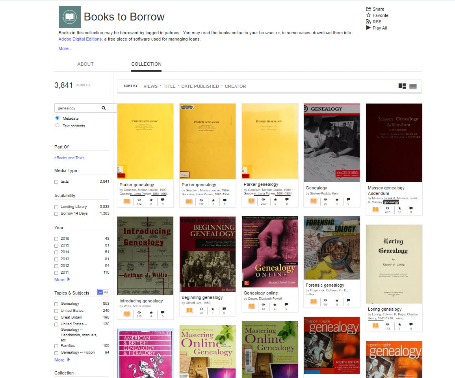The height and width of the screenshot is (378, 455).
Task: Open the Forensic genealogy book cover
Action: click(332, 248)
